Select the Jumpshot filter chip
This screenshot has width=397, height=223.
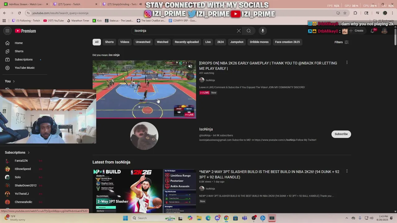(237, 42)
